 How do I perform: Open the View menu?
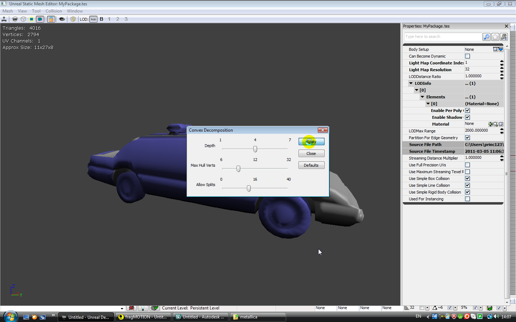click(x=22, y=11)
